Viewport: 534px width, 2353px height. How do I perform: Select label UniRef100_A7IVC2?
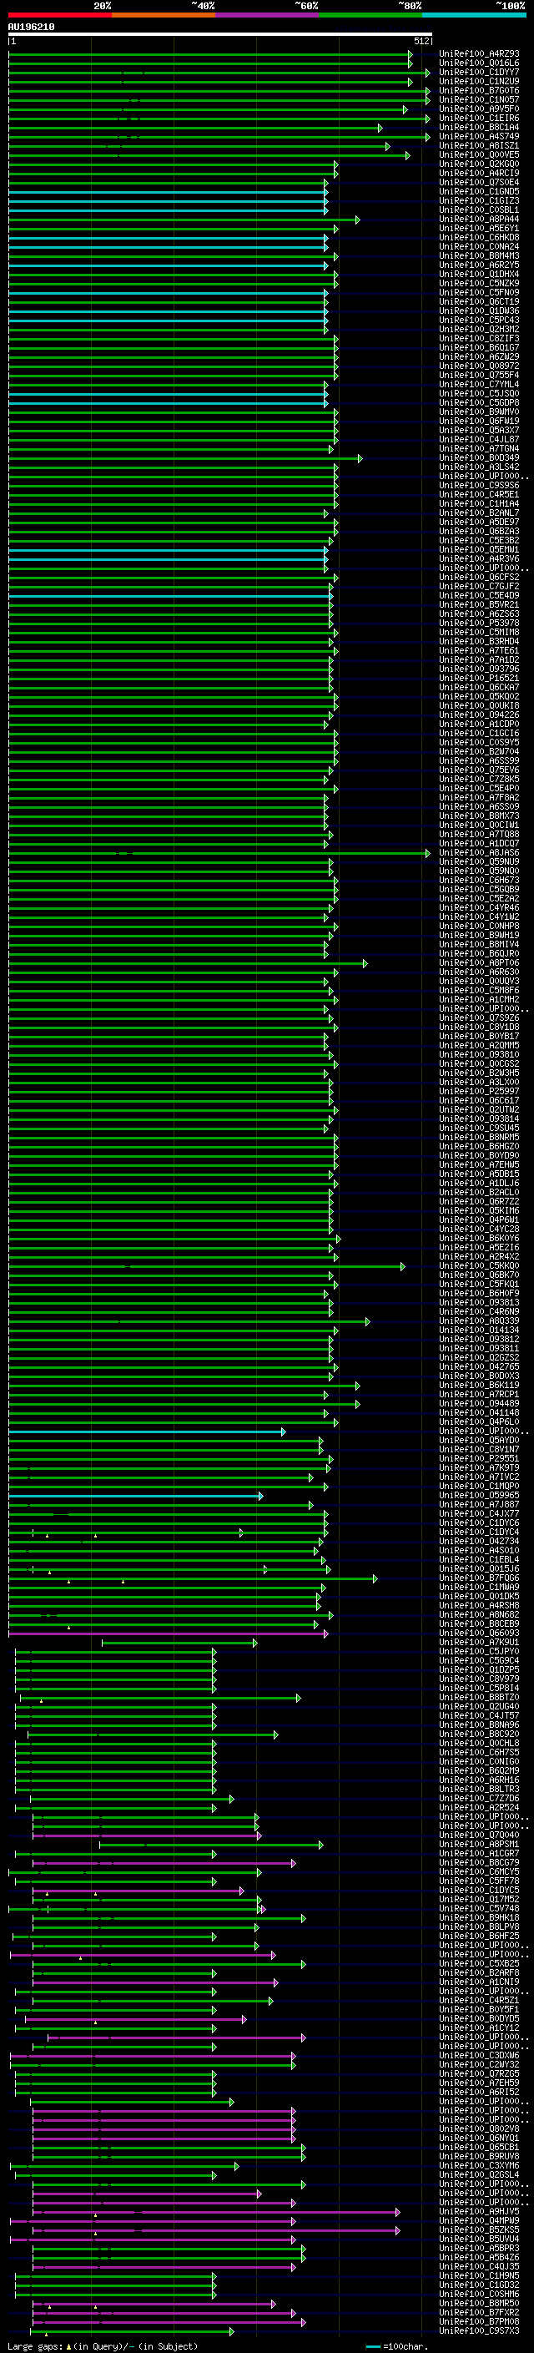tap(479, 1477)
